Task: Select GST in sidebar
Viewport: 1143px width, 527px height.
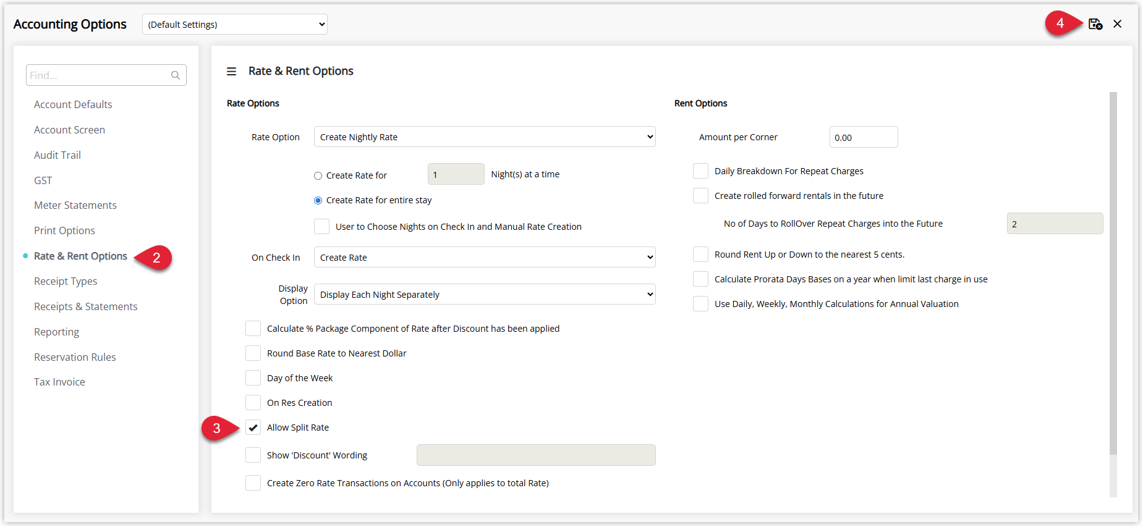Action: click(43, 180)
